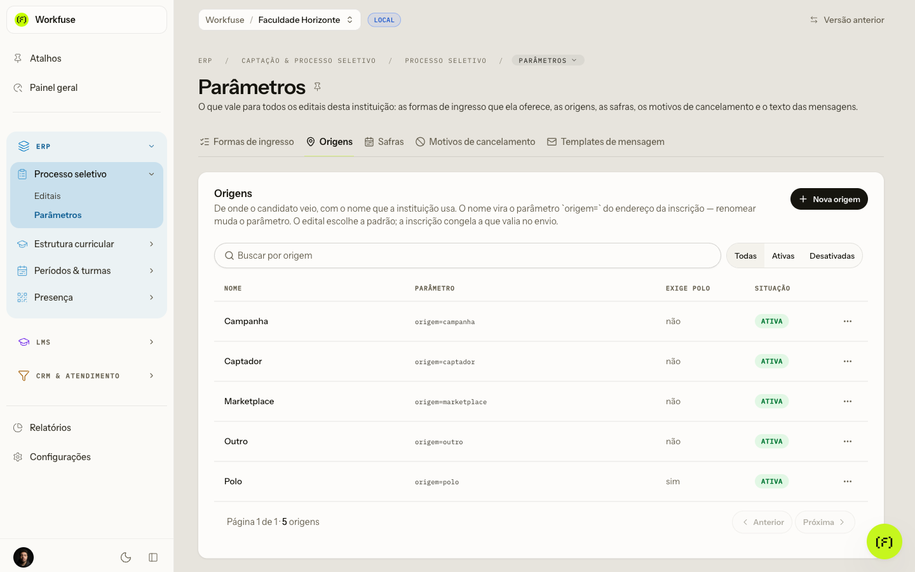Image resolution: width=915 pixels, height=572 pixels.
Task: Click the Processo Seletivo breadcrumb
Action: [x=445, y=61]
